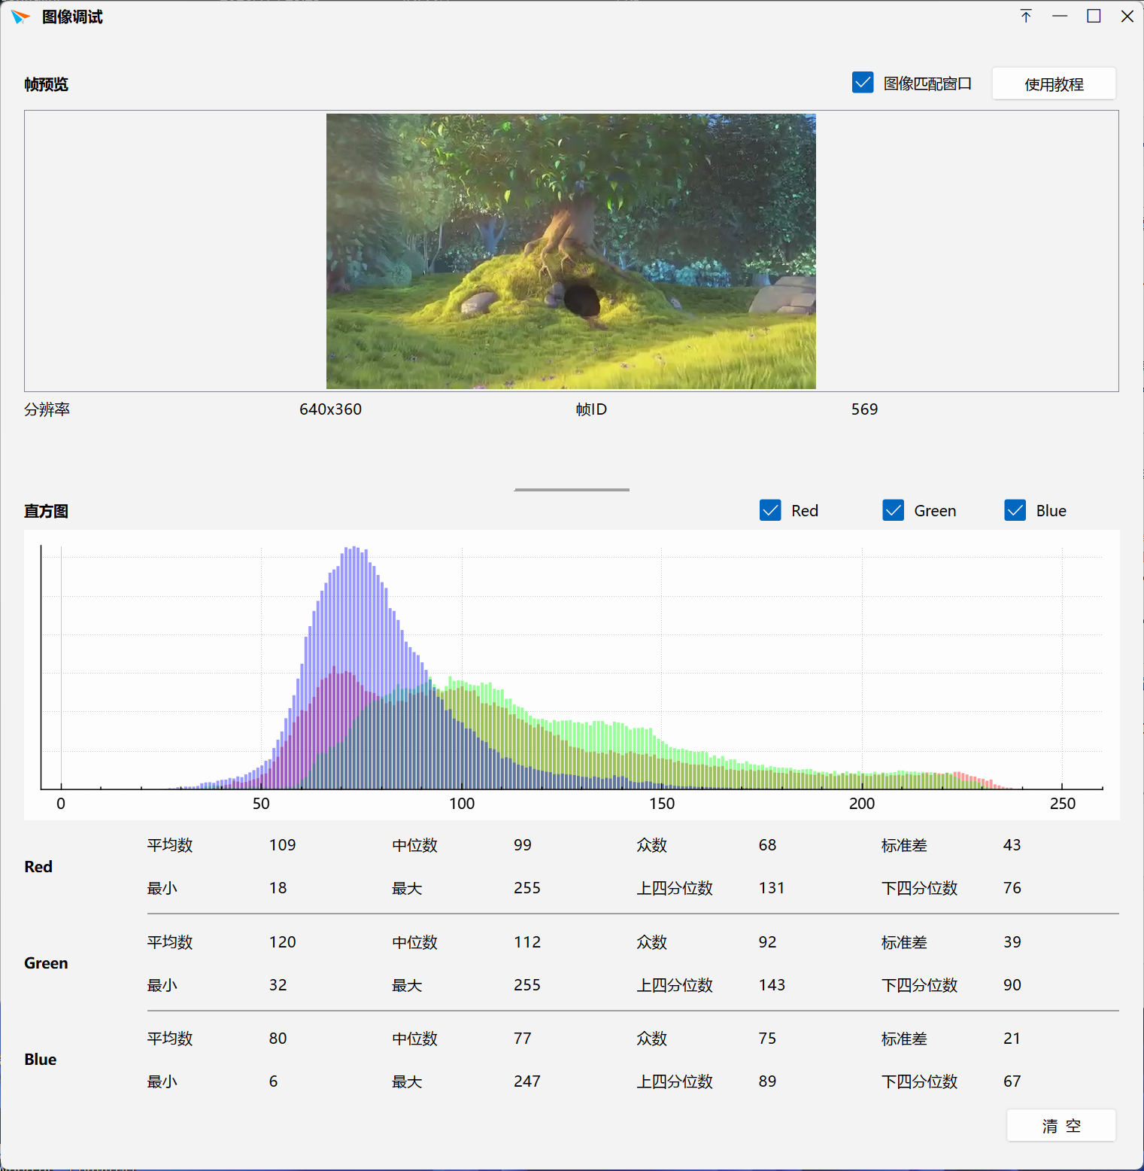This screenshot has width=1144, height=1171.
Task: Select Red 上四分位数 value 131
Action: [772, 888]
